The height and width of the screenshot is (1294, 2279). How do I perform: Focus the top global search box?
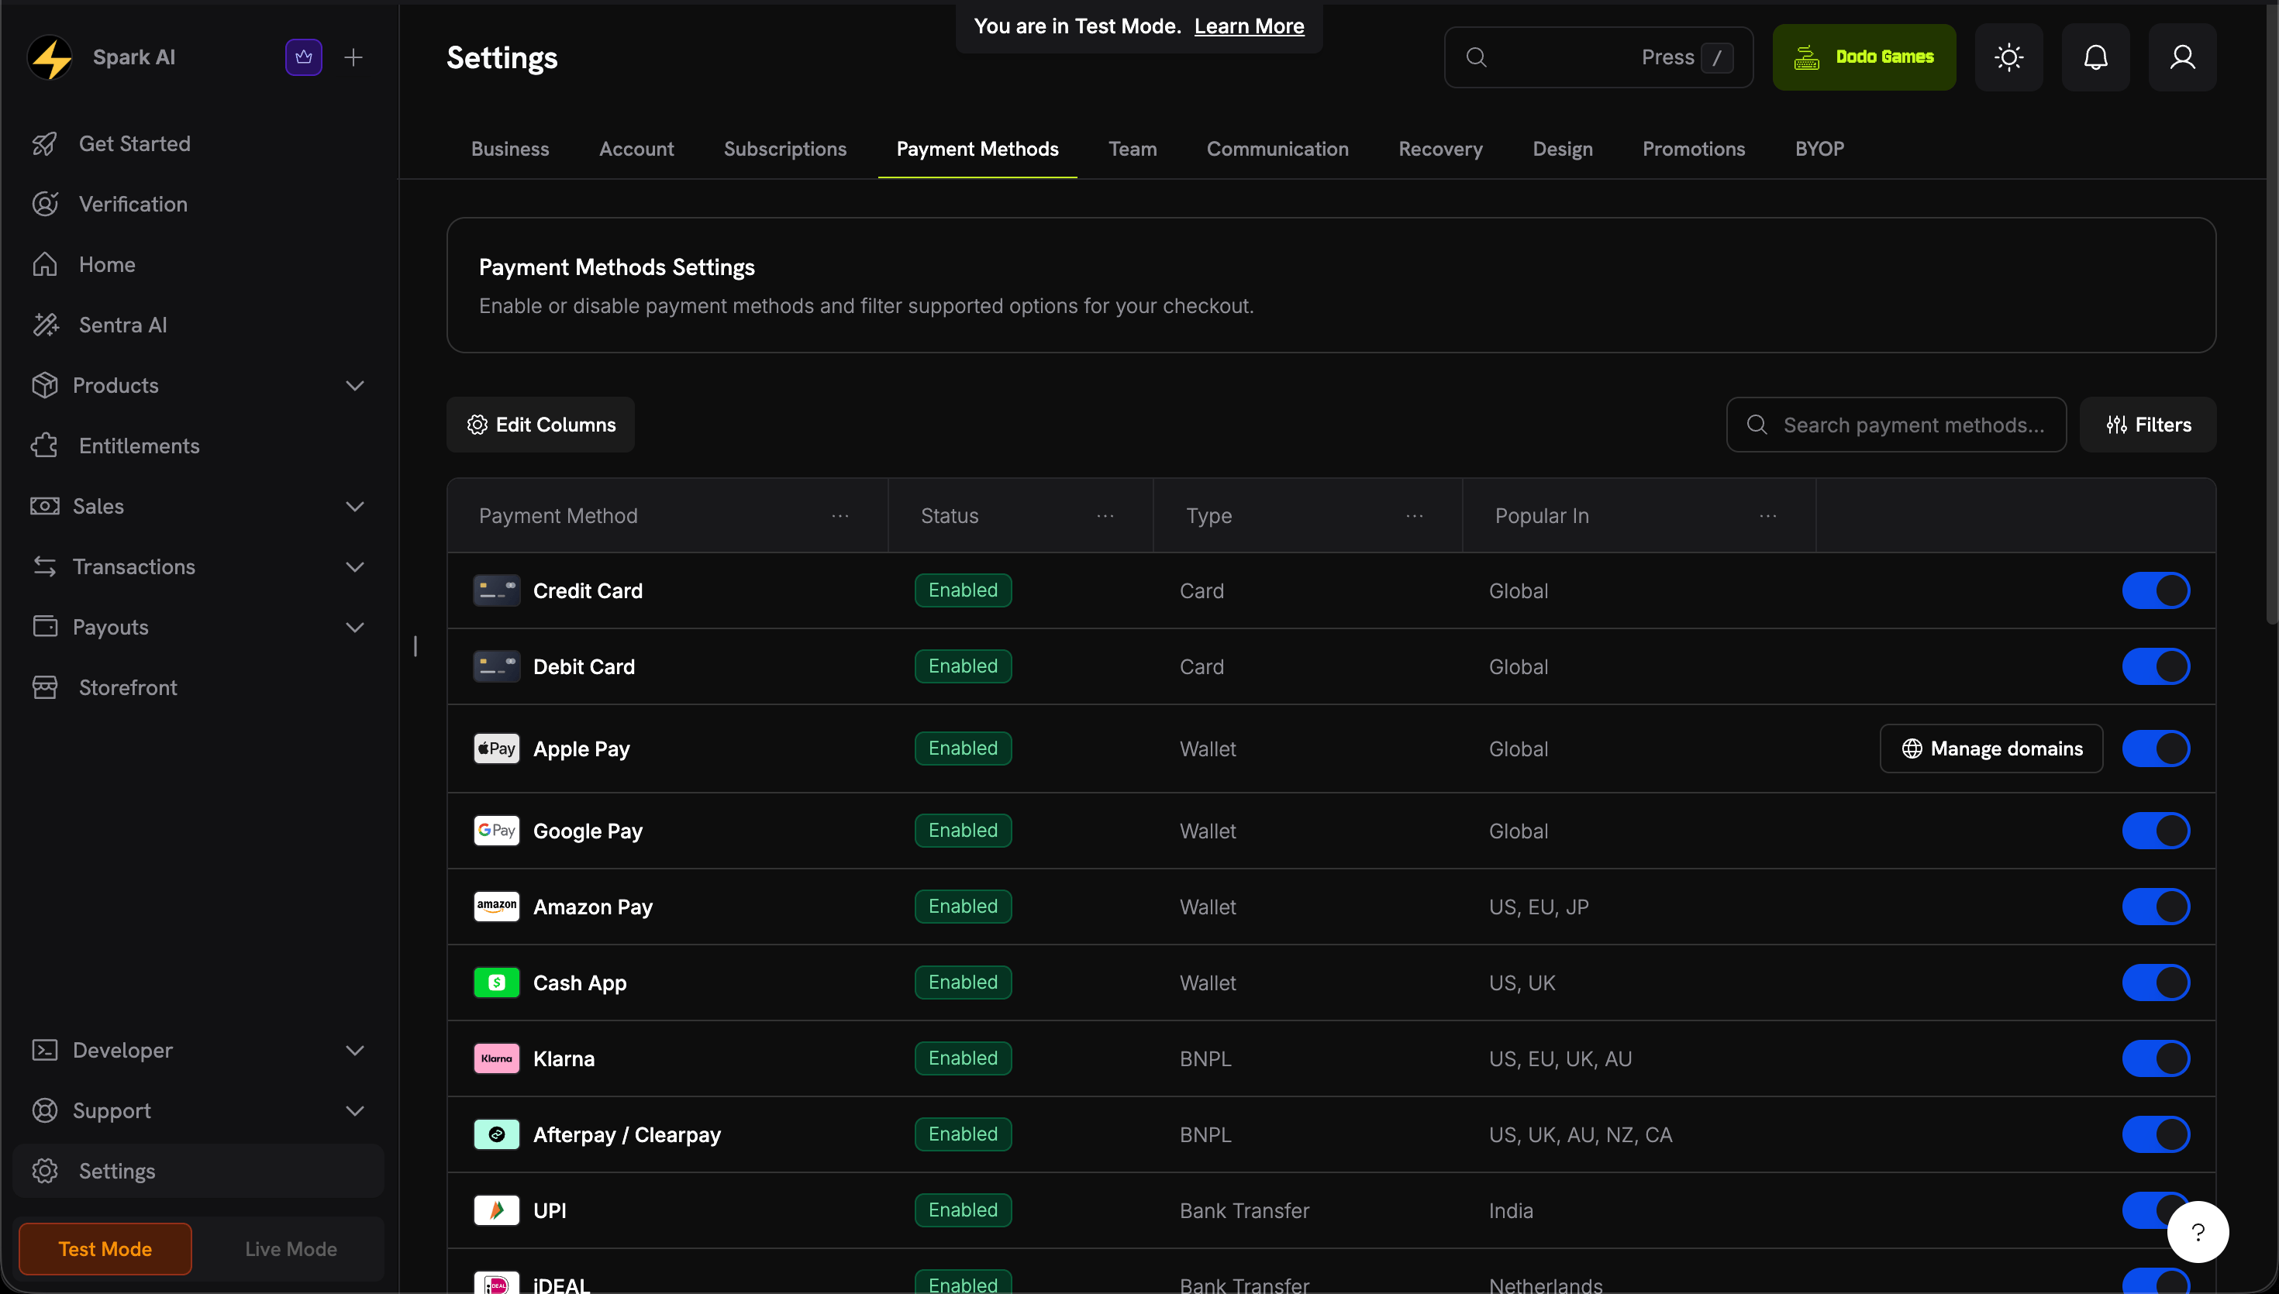[x=1598, y=58]
